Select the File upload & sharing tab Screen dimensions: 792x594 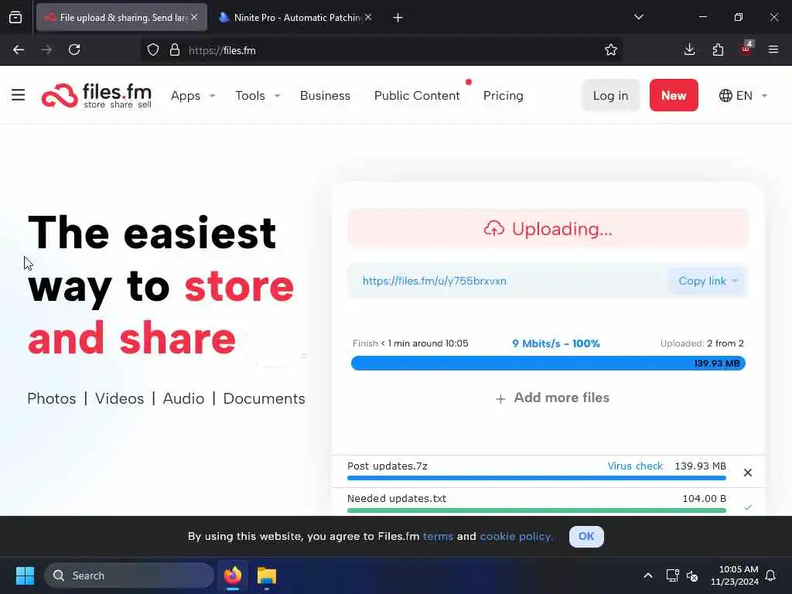[121, 18]
